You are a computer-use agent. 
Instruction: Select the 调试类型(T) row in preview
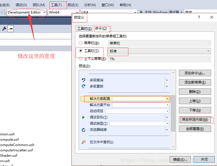pos(125,124)
